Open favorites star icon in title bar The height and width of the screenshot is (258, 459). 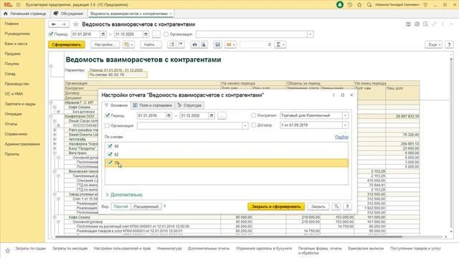359,5
